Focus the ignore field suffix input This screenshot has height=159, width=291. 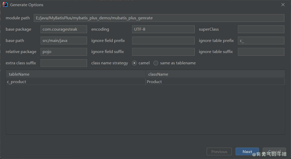pyautogui.click(x=163, y=52)
